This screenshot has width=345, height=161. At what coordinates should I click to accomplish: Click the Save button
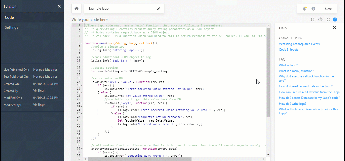328,8
